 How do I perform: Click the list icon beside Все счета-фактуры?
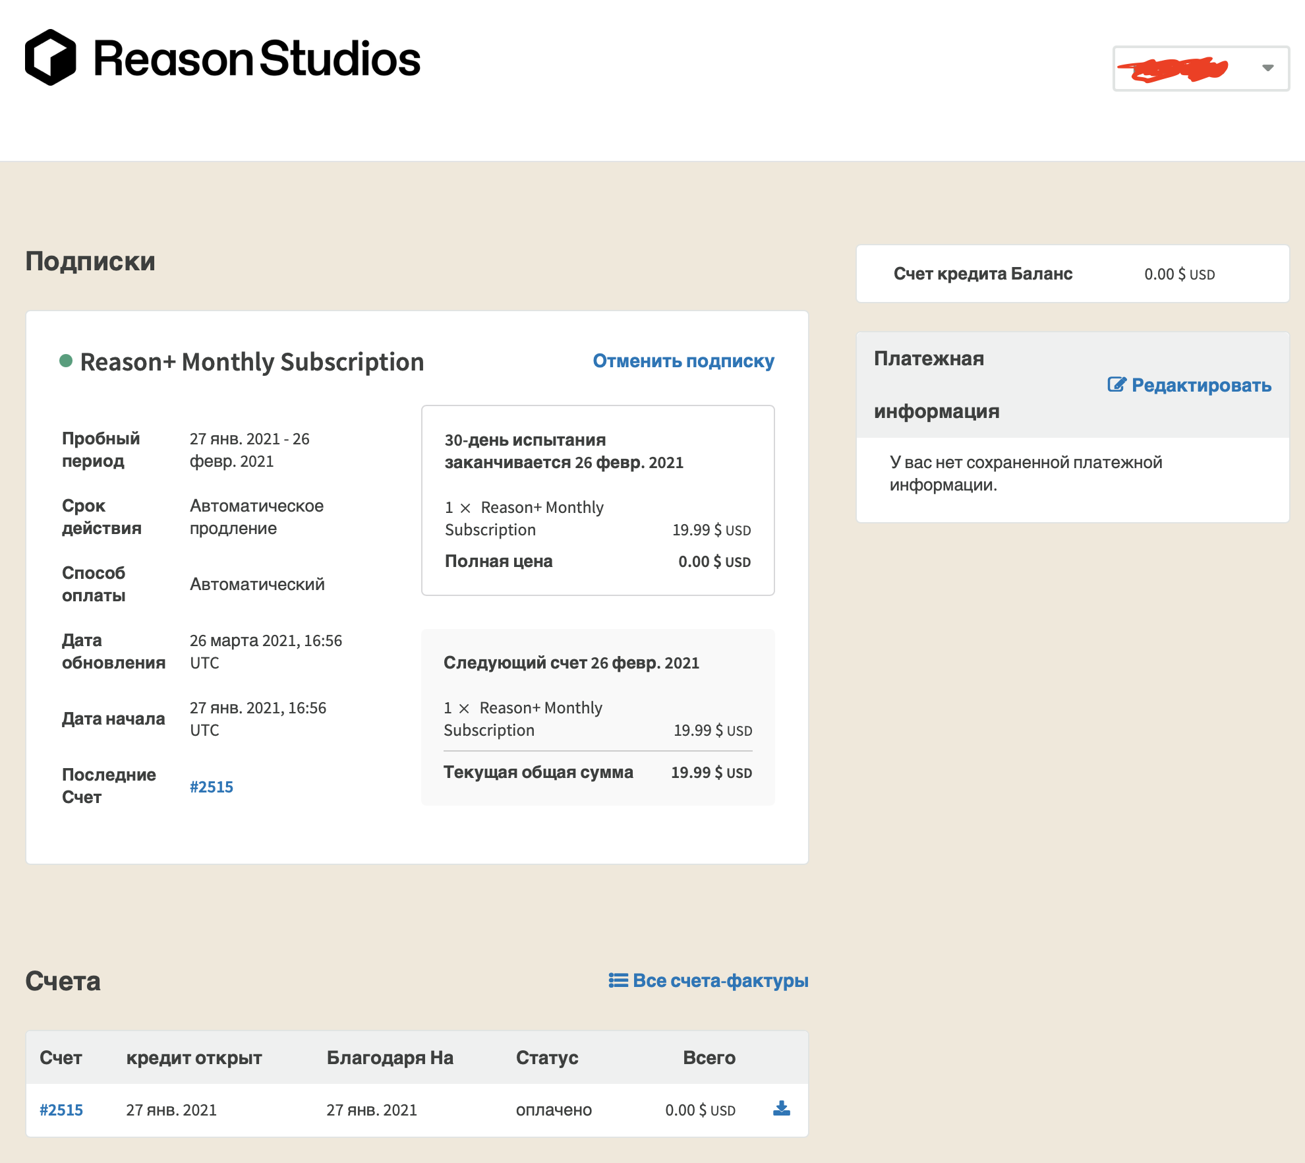coord(618,980)
